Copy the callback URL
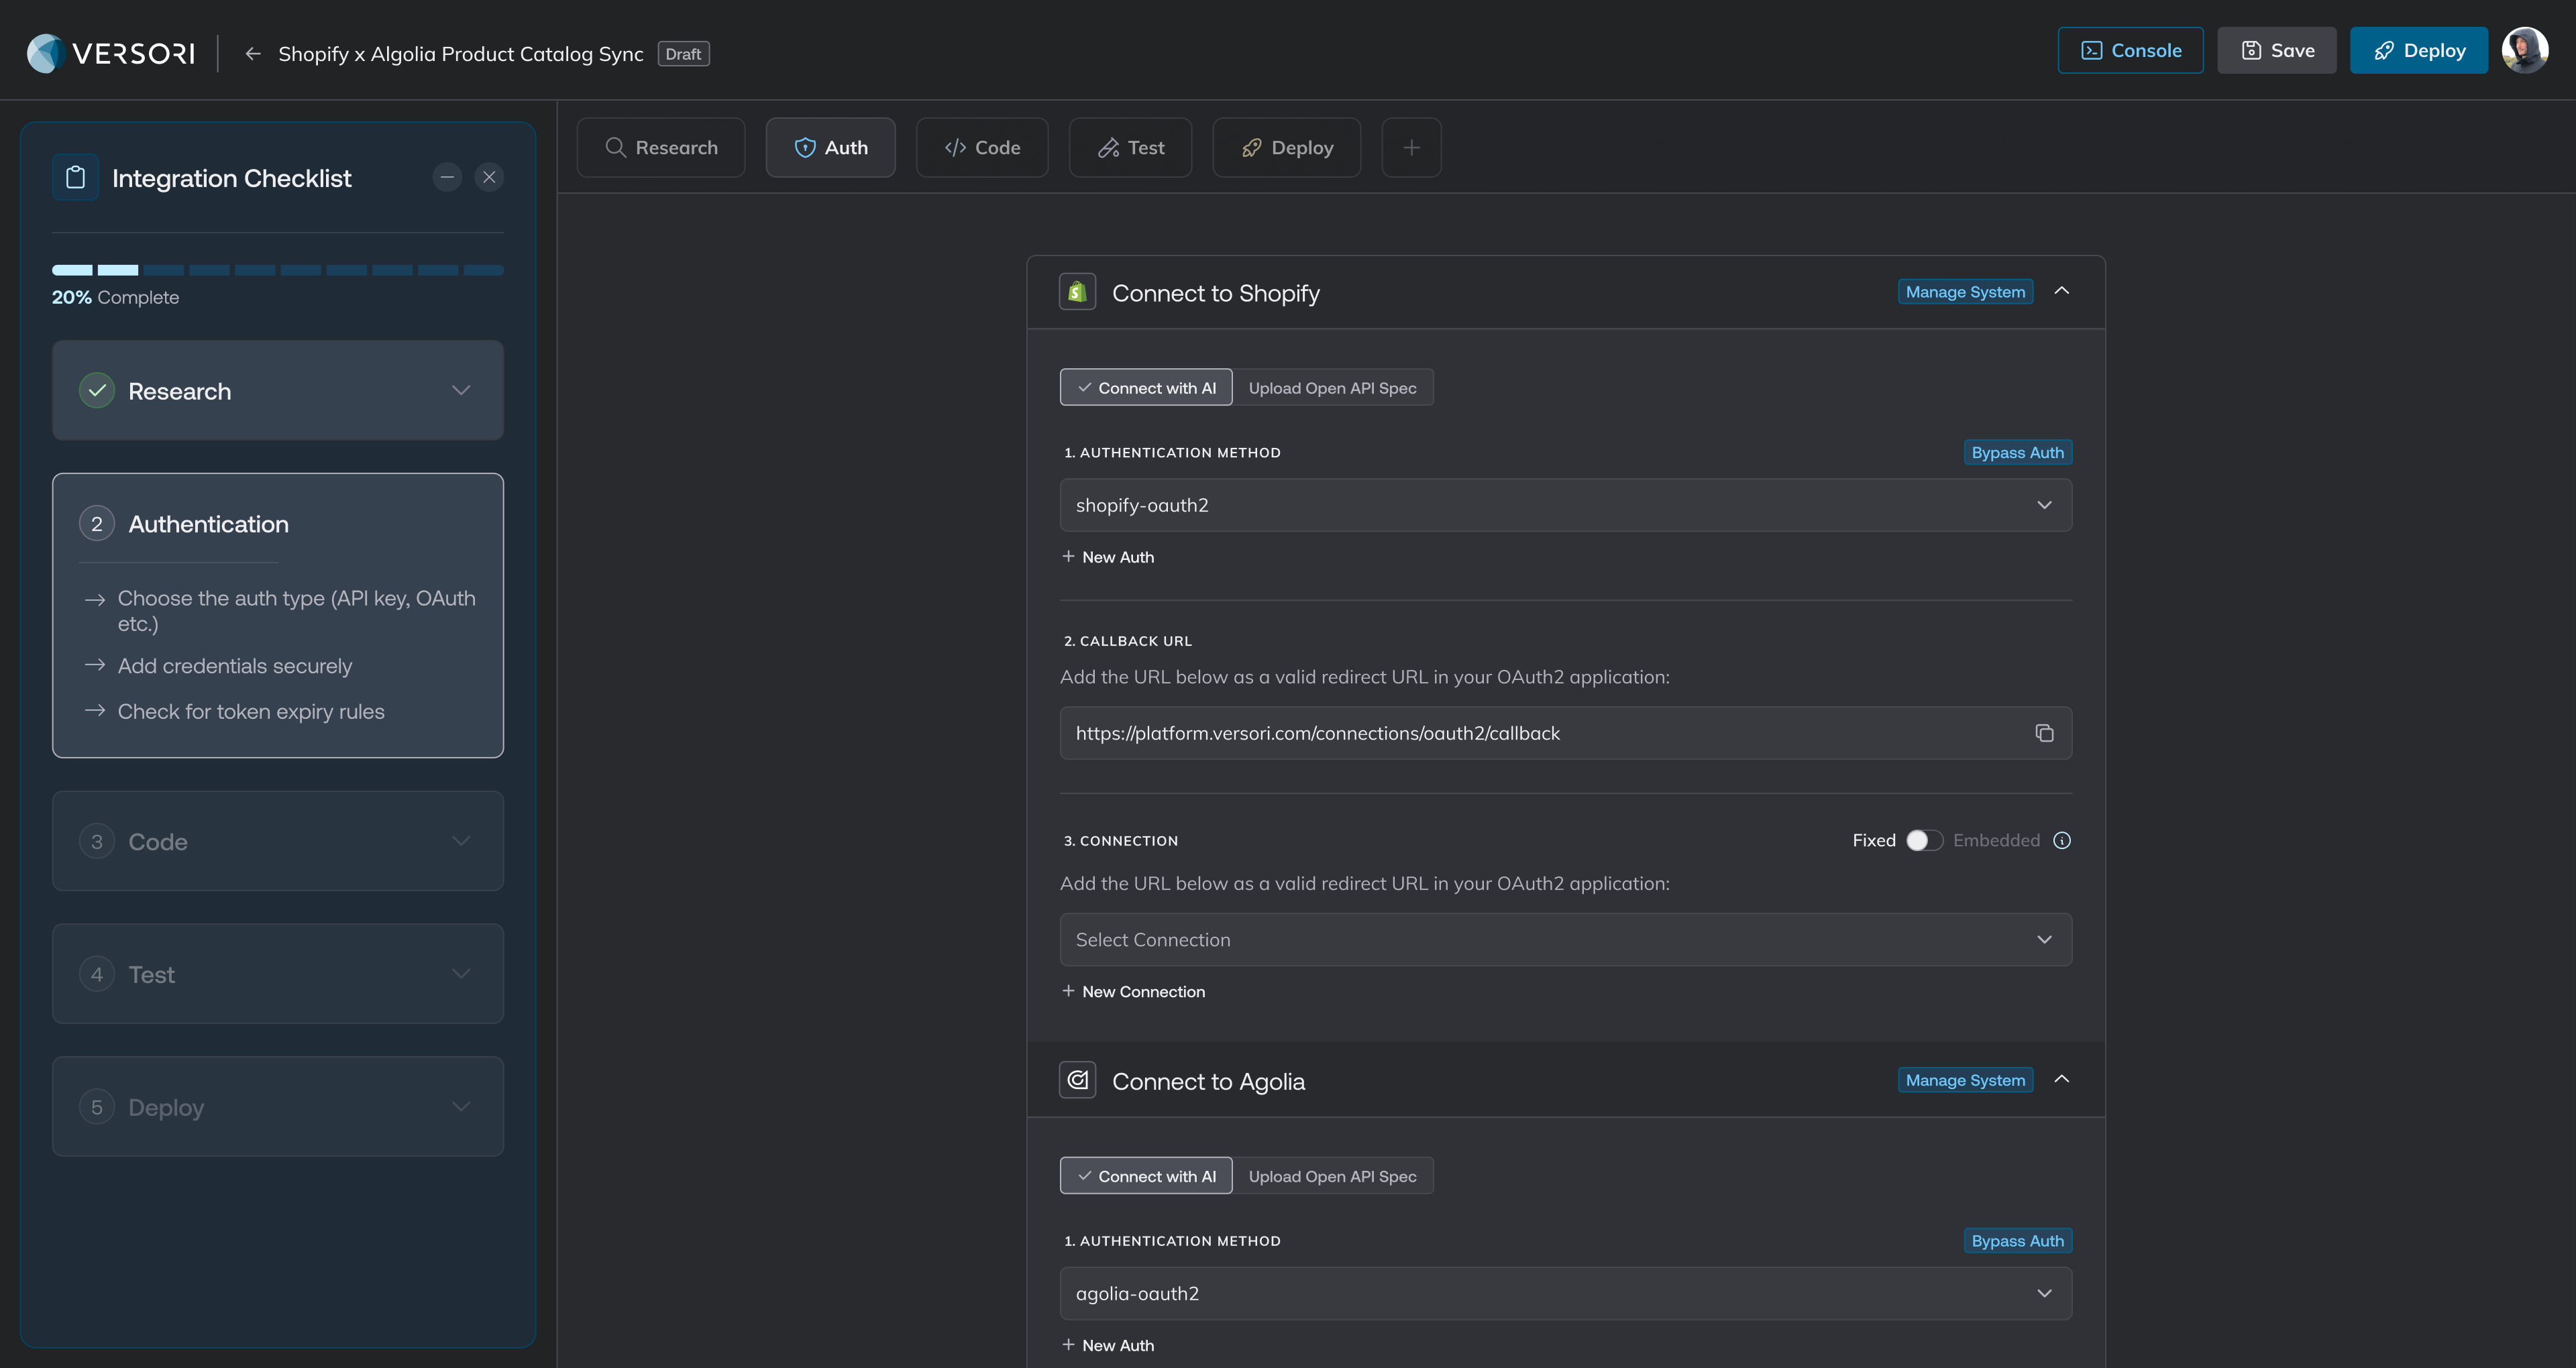Image resolution: width=2576 pixels, height=1368 pixels. click(x=2044, y=733)
